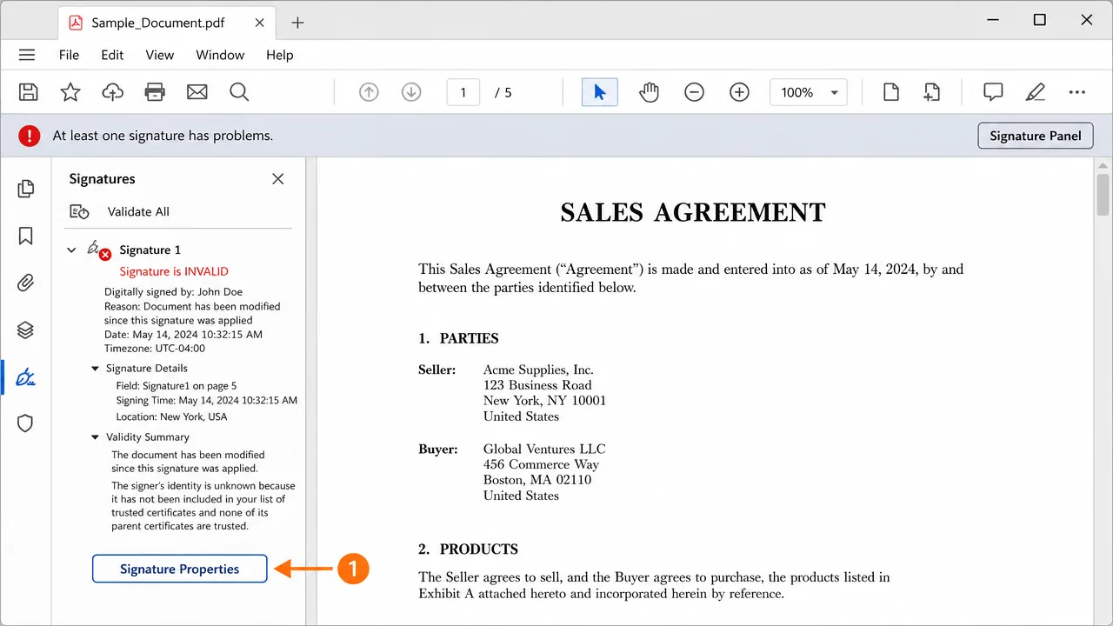Open the Edit menu

click(x=112, y=55)
